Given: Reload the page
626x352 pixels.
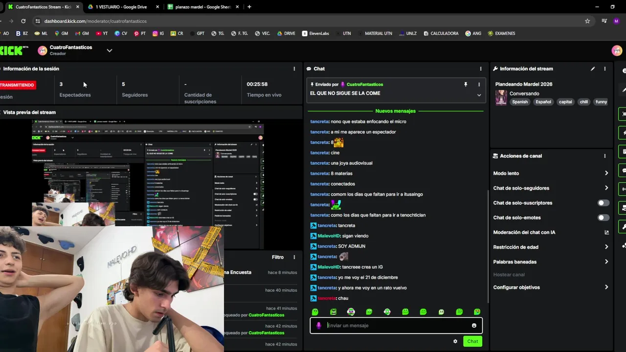Looking at the screenshot, I should pyautogui.click(x=23, y=21).
